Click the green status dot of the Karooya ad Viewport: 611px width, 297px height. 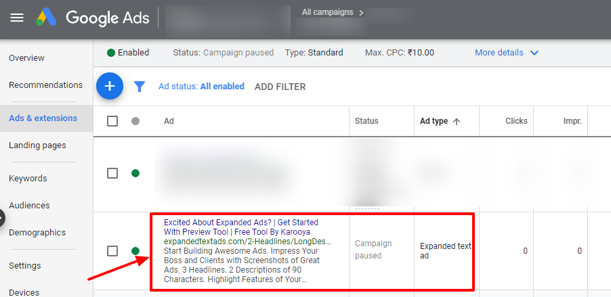tap(135, 251)
